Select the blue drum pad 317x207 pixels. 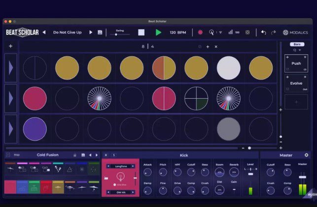tap(22, 187)
